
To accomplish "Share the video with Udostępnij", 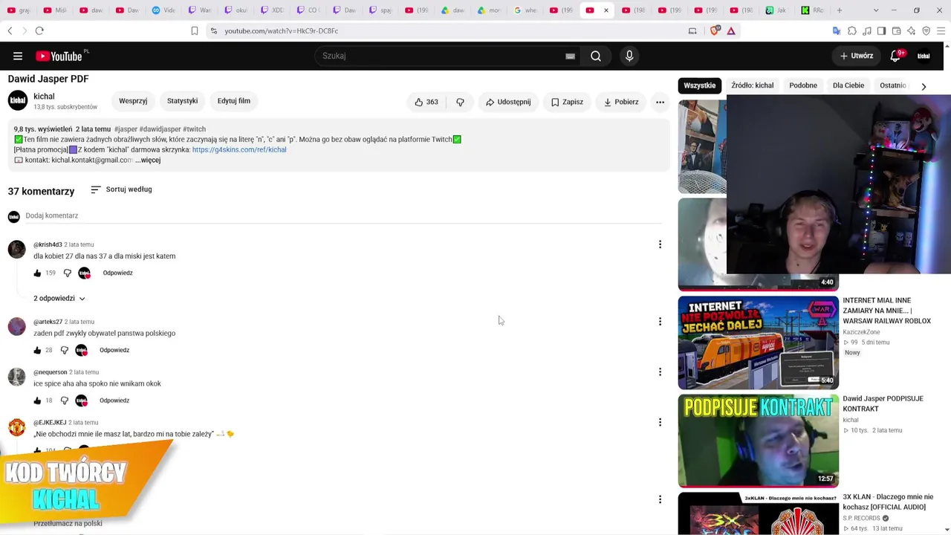I will point(508,102).
